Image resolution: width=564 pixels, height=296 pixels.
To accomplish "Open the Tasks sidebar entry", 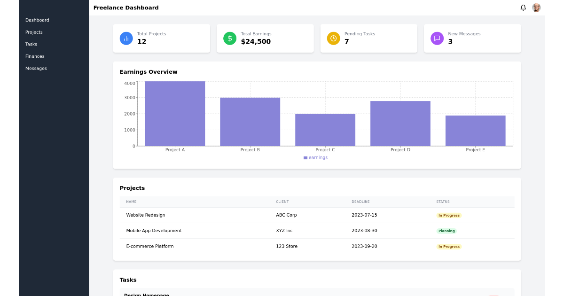I will (x=31, y=44).
